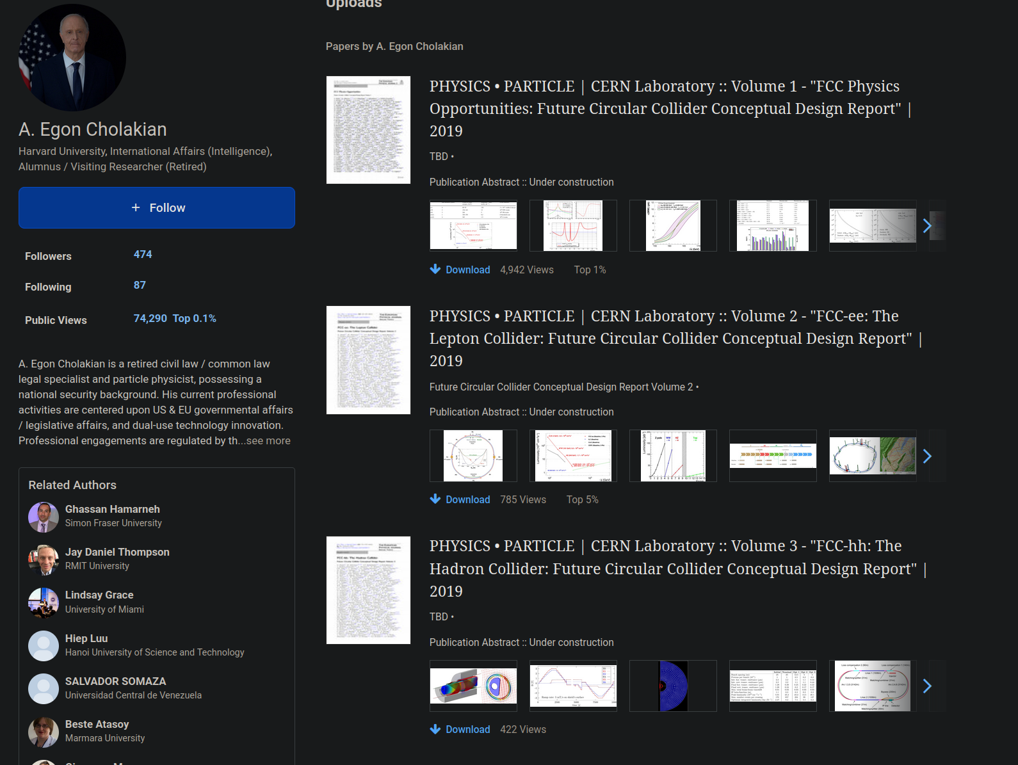Screen dimensions: 1018x765
Task: Click the Public Views value 74,290
Action: pos(150,318)
